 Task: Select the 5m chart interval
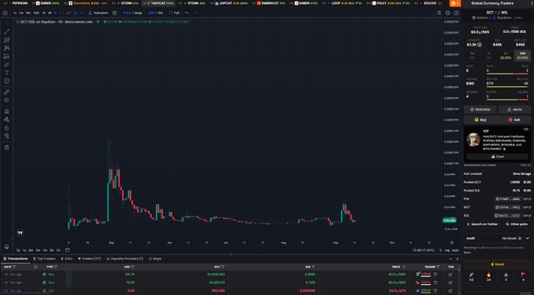(28, 13)
